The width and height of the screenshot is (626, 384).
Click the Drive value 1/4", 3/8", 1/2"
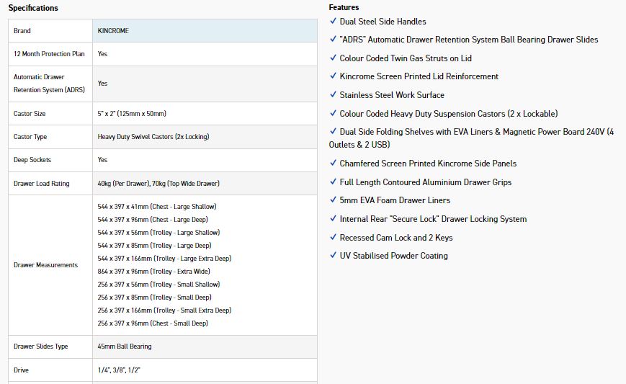(x=117, y=370)
